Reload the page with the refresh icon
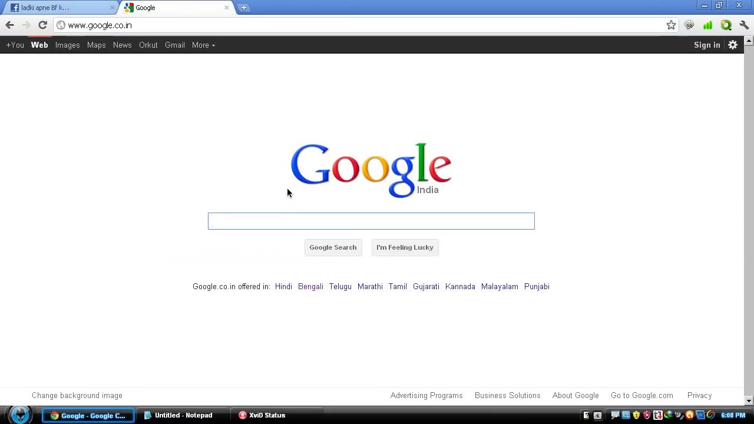Image resolution: width=754 pixels, height=424 pixels. coord(42,25)
